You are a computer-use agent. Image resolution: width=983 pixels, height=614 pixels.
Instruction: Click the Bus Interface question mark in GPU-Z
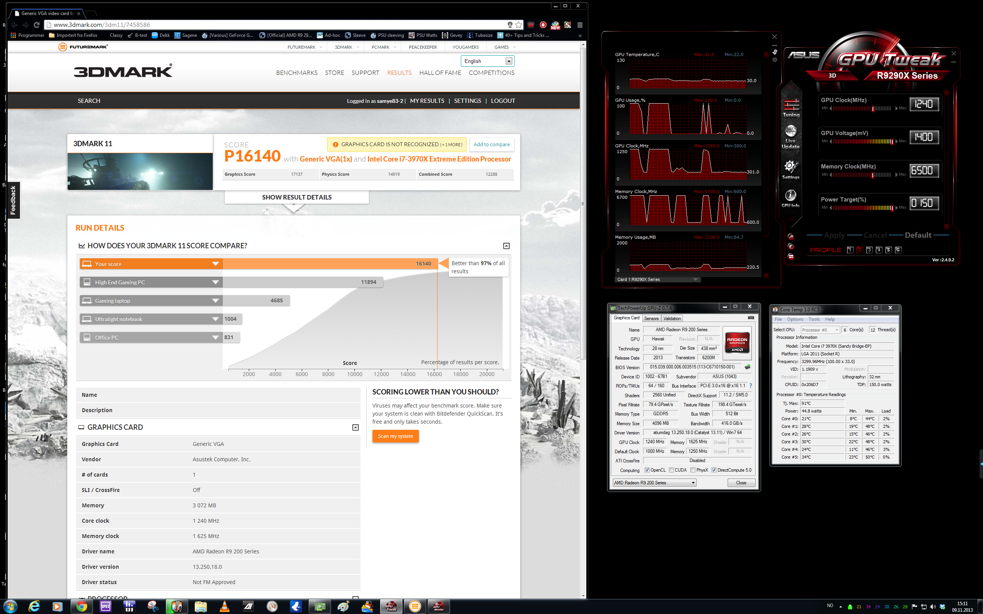coord(750,386)
